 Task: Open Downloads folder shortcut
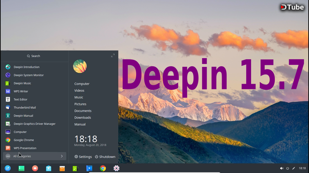click(x=83, y=117)
